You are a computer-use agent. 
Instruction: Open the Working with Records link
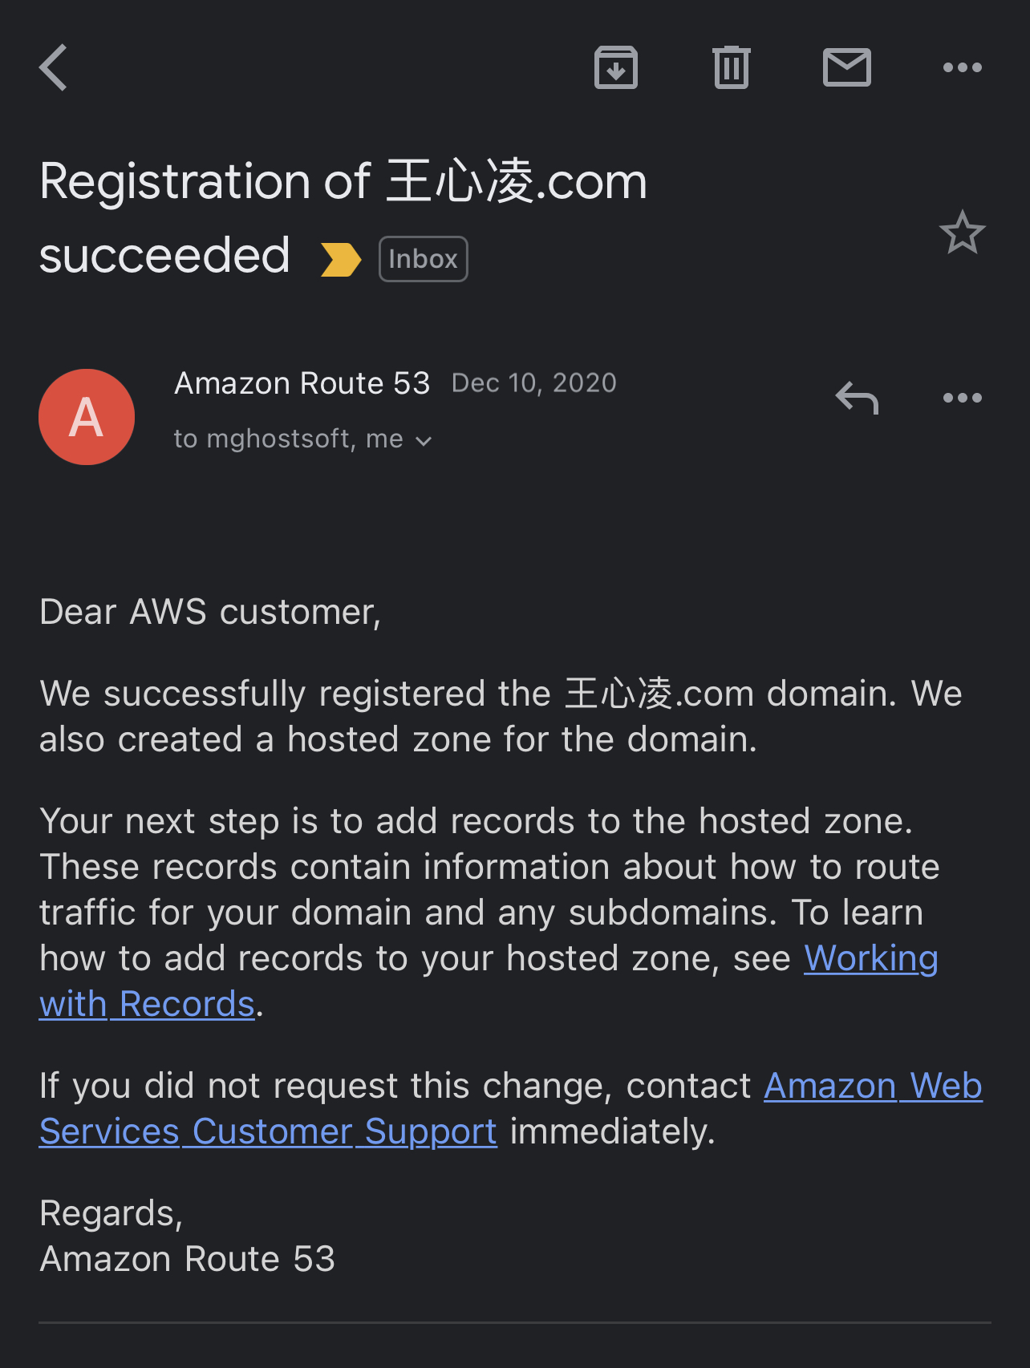point(870,959)
